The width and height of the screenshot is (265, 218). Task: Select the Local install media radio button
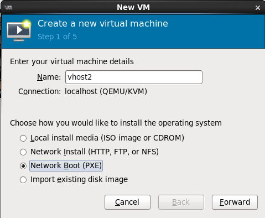23,138
